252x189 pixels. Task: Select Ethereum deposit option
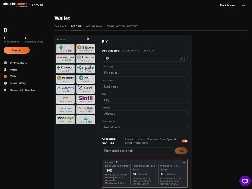(66, 69)
